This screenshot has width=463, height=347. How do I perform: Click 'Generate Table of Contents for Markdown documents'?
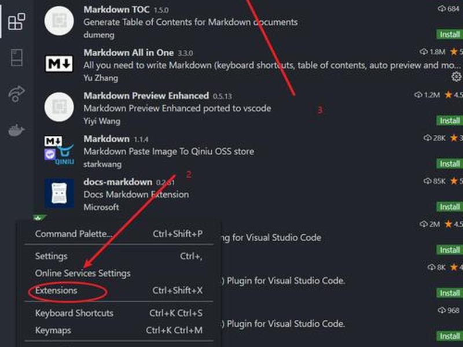(x=190, y=22)
